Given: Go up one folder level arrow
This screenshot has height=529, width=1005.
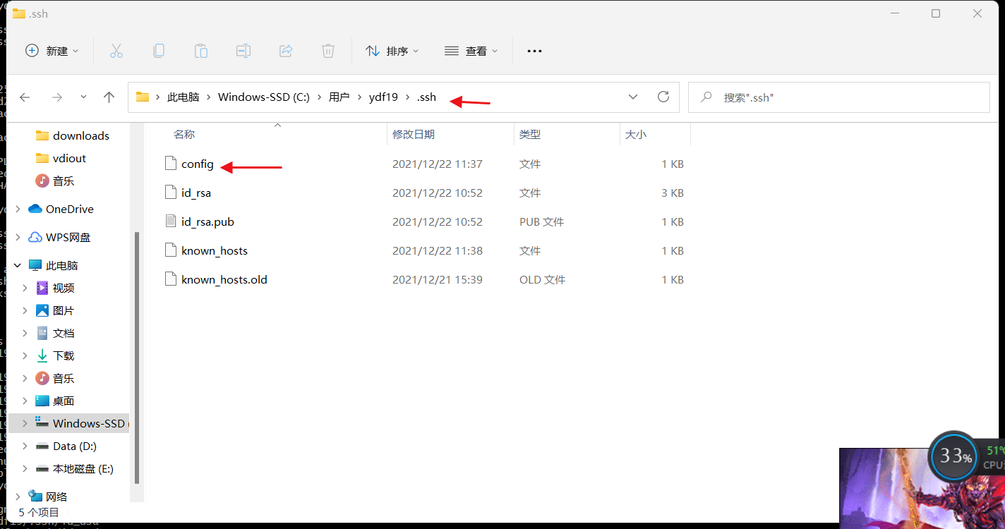Looking at the screenshot, I should 109,97.
